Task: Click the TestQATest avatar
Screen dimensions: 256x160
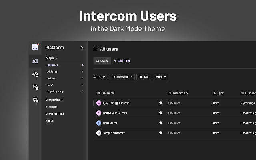Action: pos(99,123)
